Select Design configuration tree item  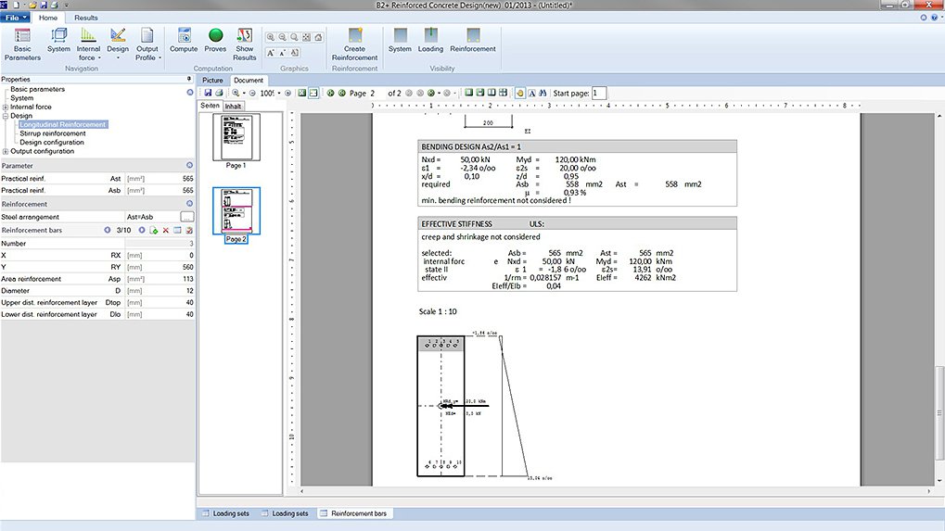tap(52, 143)
